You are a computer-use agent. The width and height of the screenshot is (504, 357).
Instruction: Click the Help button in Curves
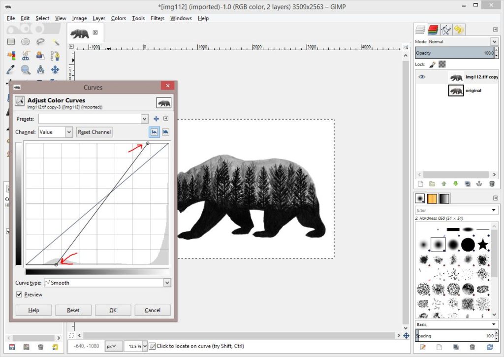click(x=33, y=310)
